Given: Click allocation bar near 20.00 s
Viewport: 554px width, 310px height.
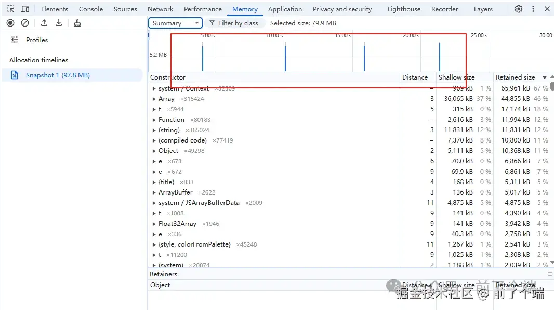Looking at the screenshot, I should click(x=440, y=57).
